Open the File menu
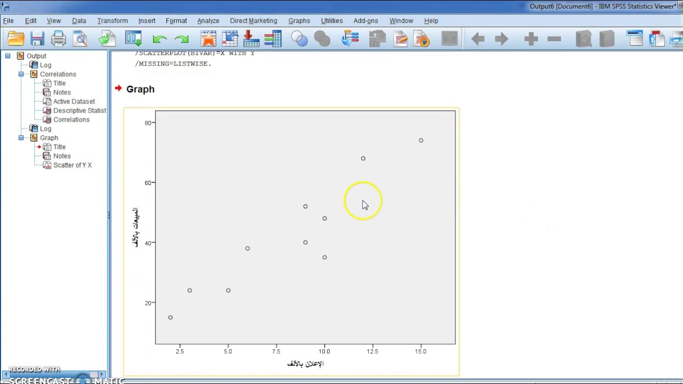Viewport: 683px width, 384px height. click(x=9, y=21)
